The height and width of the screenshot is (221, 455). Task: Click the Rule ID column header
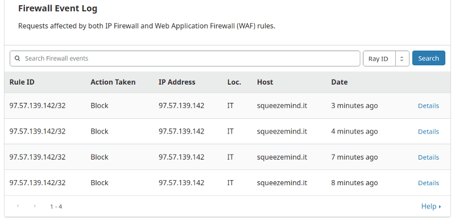(22, 82)
